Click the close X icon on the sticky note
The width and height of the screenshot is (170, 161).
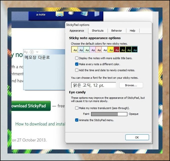[x=32, y=52]
